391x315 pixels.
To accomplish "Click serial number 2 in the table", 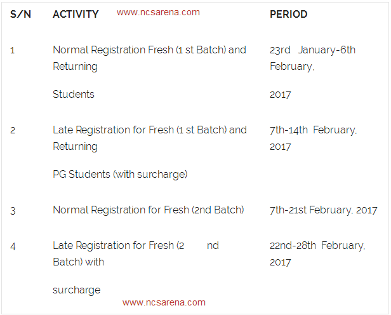I will [x=13, y=130].
